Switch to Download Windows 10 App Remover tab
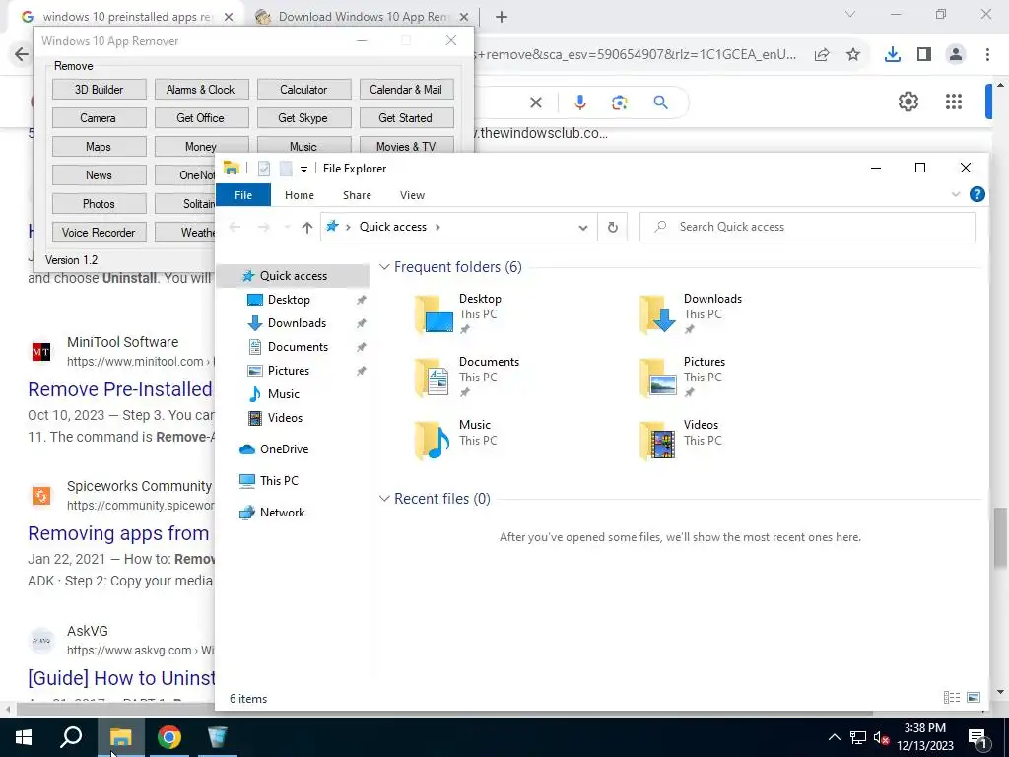1009x757 pixels. pyautogui.click(x=363, y=17)
